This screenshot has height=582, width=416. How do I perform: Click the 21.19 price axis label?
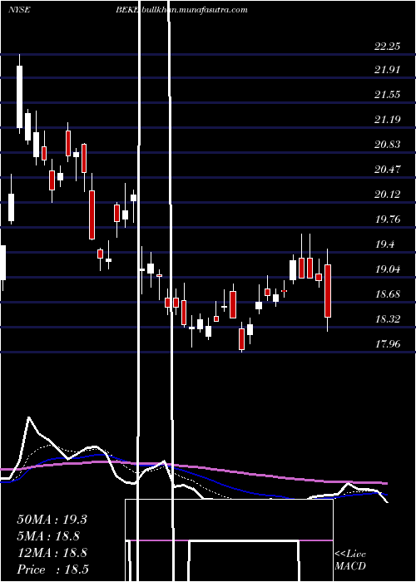tap(387, 120)
